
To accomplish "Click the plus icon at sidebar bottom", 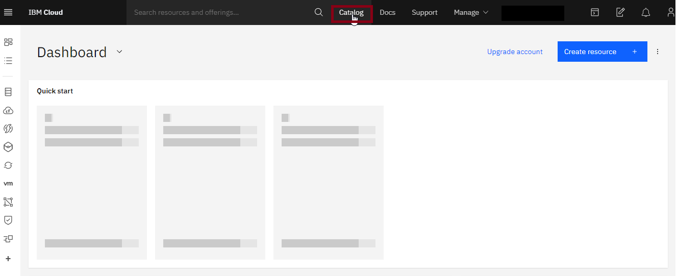I will (x=8, y=259).
